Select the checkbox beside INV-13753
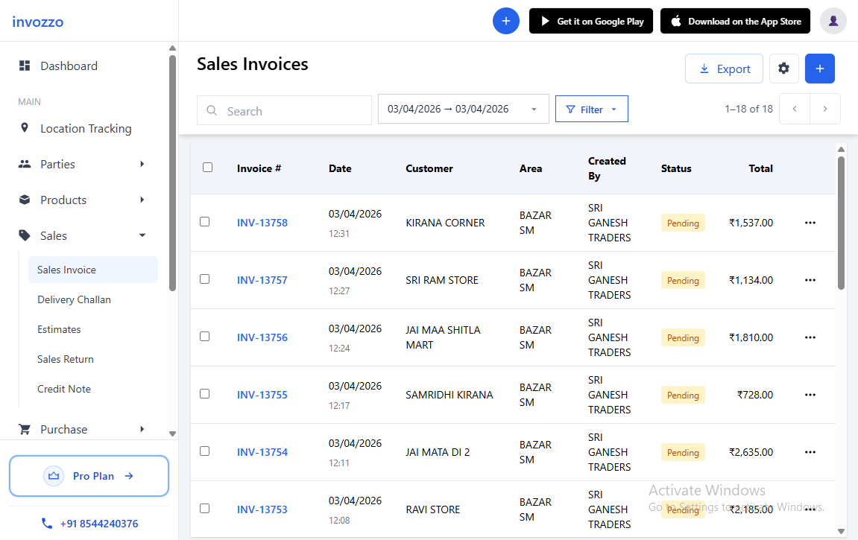The width and height of the screenshot is (858, 540). (x=205, y=508)
